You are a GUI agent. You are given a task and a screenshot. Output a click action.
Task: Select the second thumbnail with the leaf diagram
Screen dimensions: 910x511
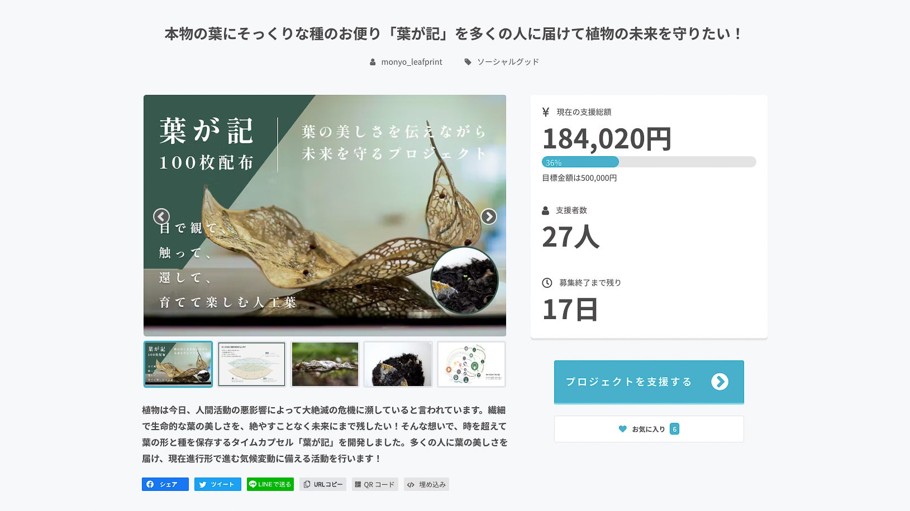click(x=251, y=364)
